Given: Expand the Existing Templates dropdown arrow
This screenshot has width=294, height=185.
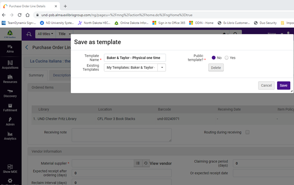Looking at the screenshot, I should [x=162, y=67].
